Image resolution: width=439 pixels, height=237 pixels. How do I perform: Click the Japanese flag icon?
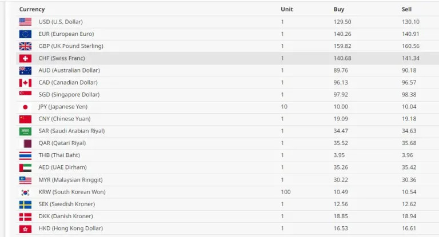coord(25,107)
